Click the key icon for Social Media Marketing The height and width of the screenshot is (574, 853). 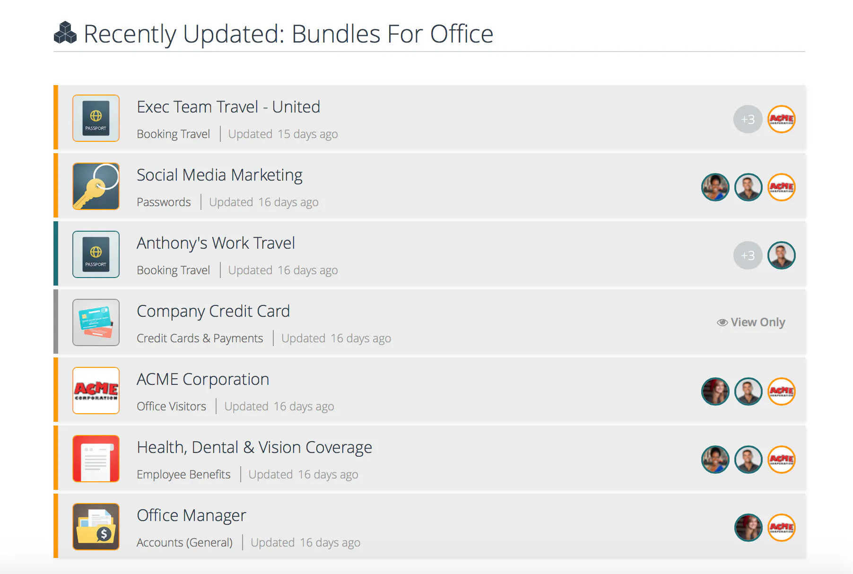pyautogui.click(x=96, y=186)
